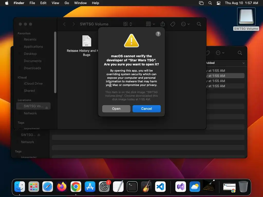Open the help question mark in dialog
The height and width of the screenshot is (197, 263).
tap(158, 34)
